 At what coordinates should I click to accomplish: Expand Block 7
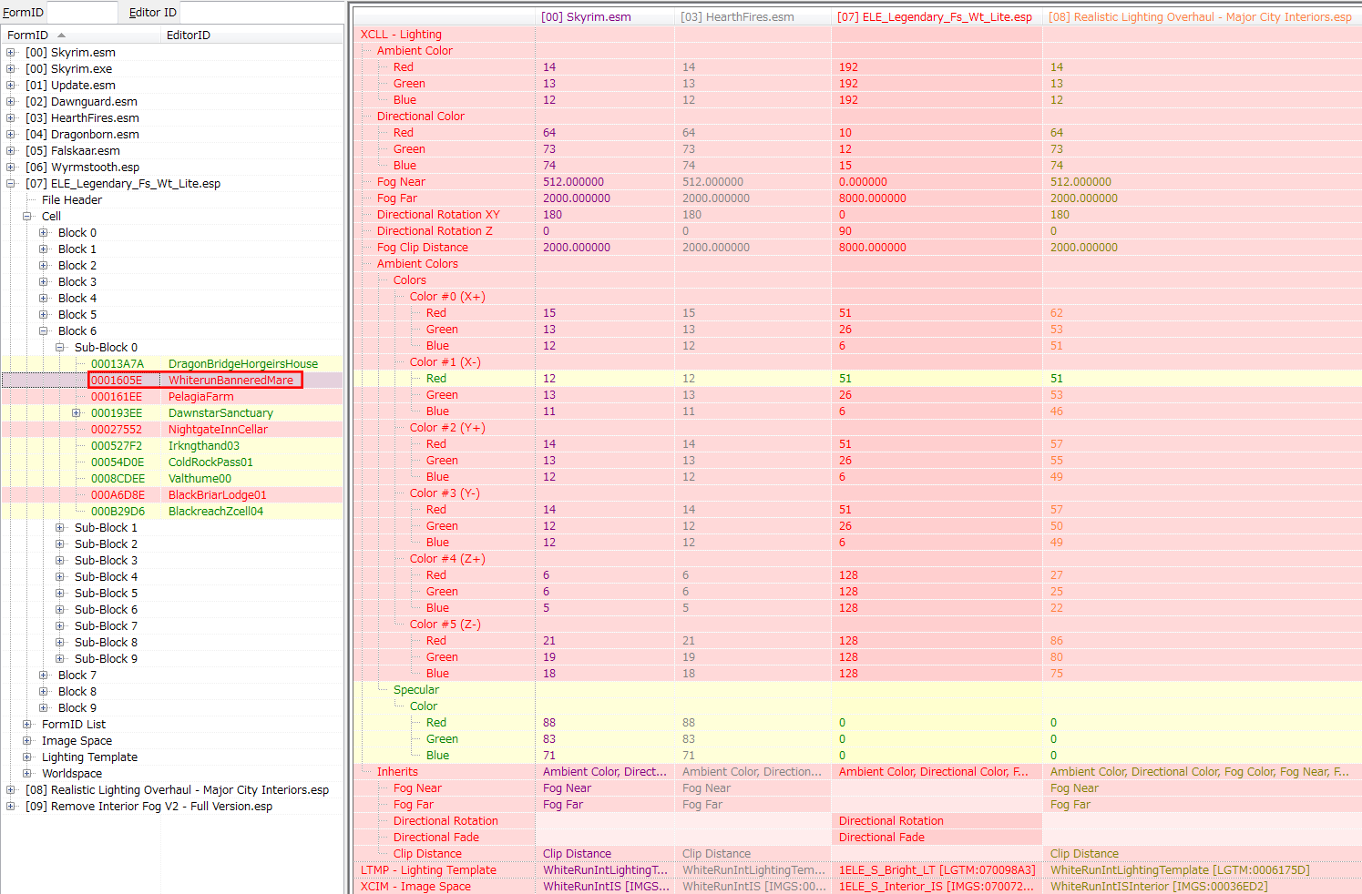click(44, 676)
